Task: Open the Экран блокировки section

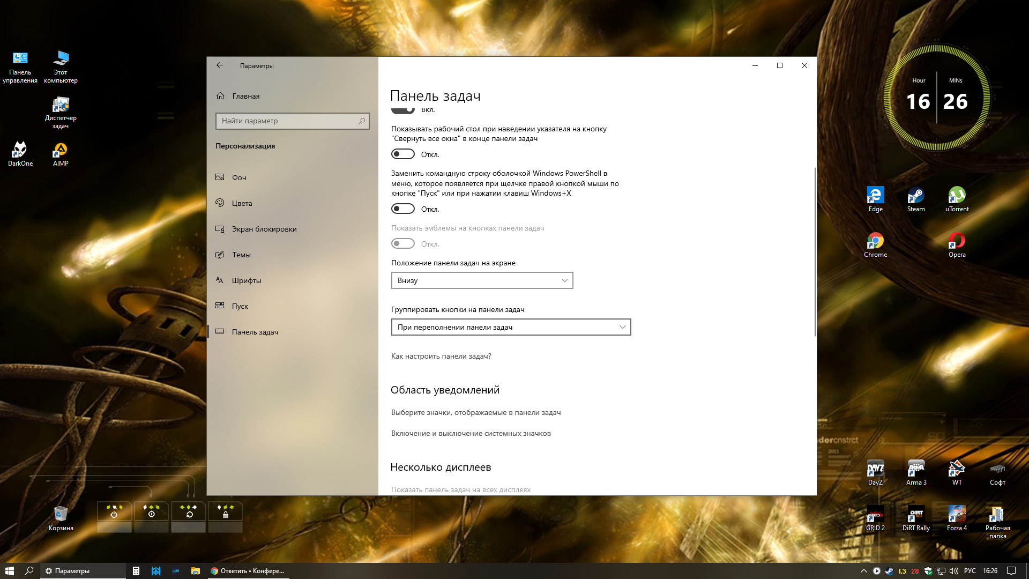Action: (264, 229)
